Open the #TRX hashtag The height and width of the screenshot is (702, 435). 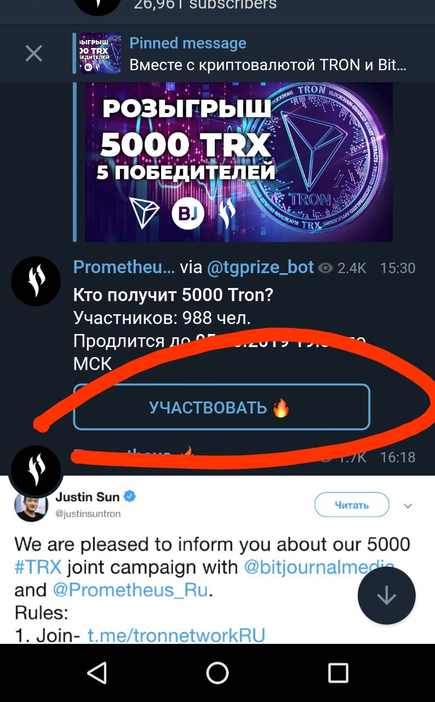click(38, 567)
